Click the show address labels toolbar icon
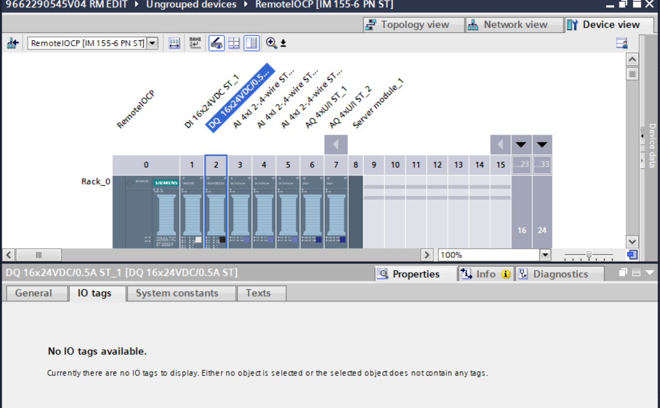The image size is (660, 408). [174, 43]
